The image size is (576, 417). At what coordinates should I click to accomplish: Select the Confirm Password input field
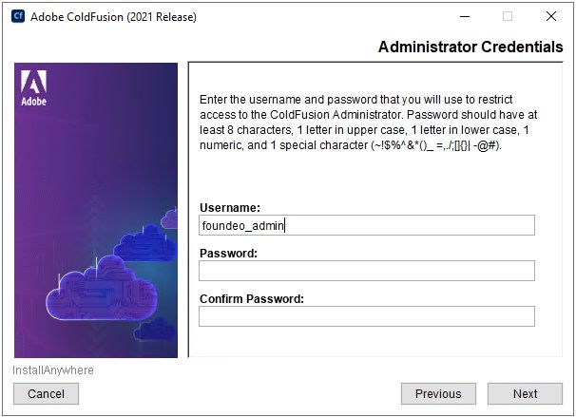pos(367,316)
